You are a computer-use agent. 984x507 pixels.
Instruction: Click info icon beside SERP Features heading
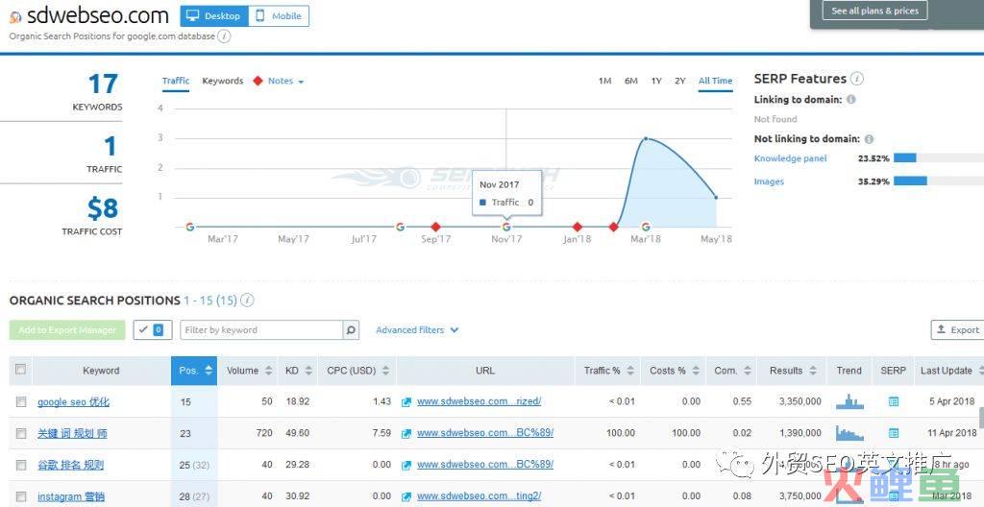coord(857,79)
